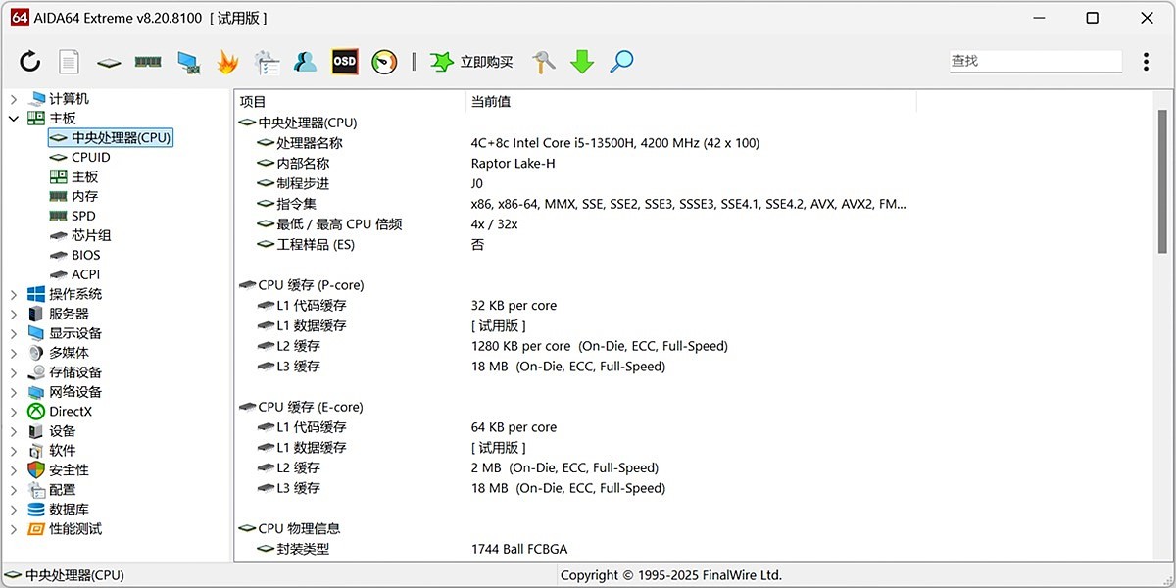Expand the 计算机 tree node
This screenshot has width=1176, height=588.
coord(13,98)
